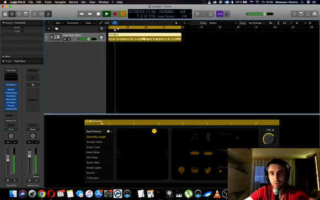Open the Snap dropdown set to Smart
The image size is (320, 200).
pyautogui.click(x=222, y=23)
